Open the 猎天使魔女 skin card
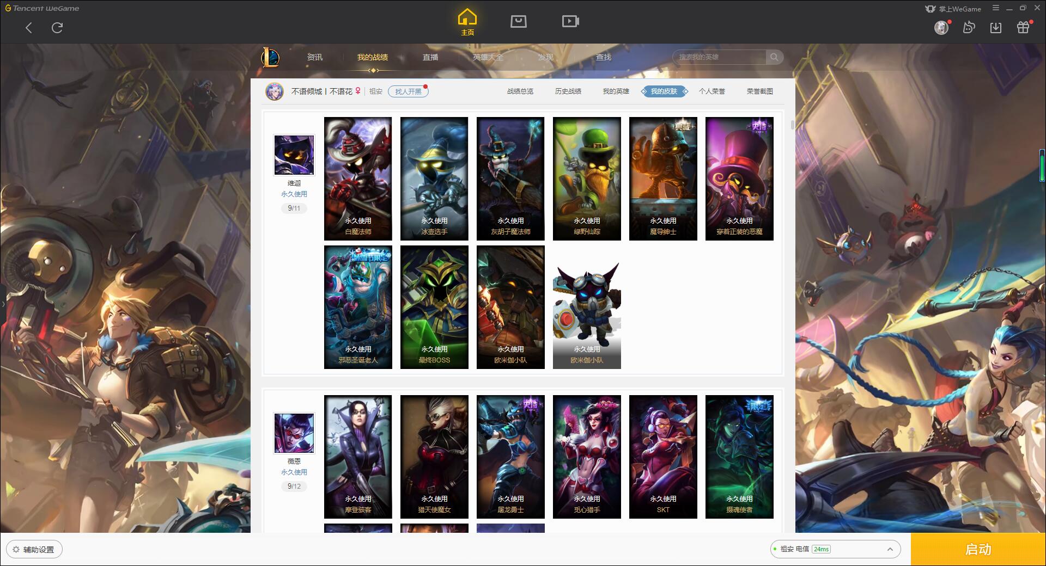Viewport: 1046px width, 566px height. 434,457
